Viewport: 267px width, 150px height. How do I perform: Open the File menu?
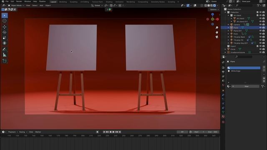coord(7,1)
